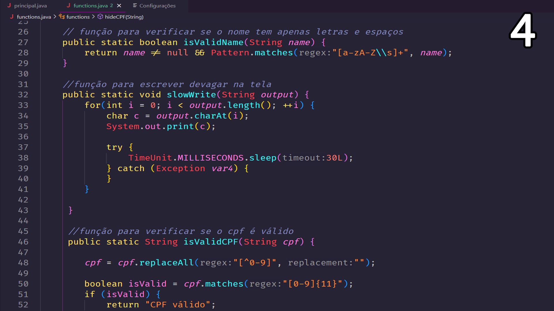Click line number 27 in the gutter

pyautogui.click(x=23, y=42)
